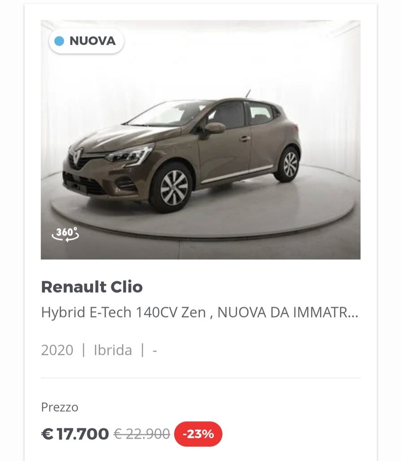Click the roof antenna on the car
This screenshot has width=401, height=461.
(248, 94)
